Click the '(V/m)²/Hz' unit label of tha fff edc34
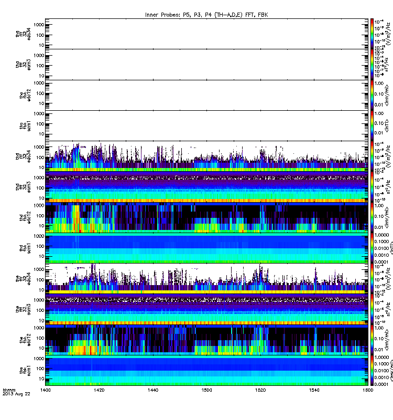Screen dimensions: 393x420 tap(388, 34)
